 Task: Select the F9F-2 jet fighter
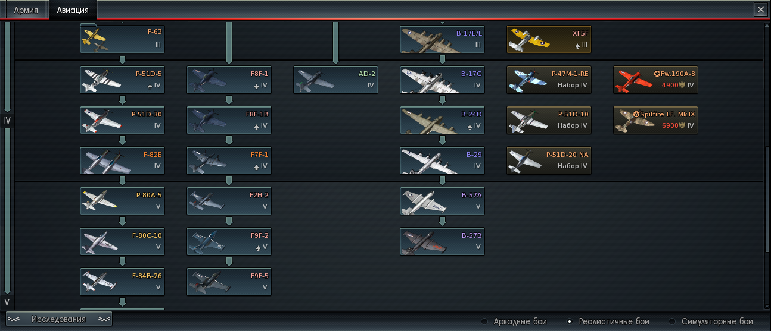(x=229, y=241)
